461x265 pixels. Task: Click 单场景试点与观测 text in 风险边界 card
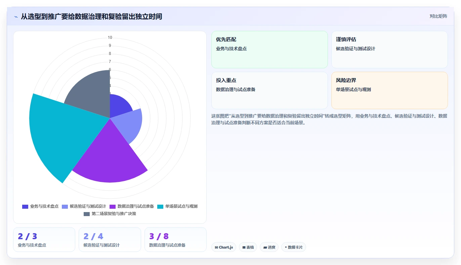[353, 89]
